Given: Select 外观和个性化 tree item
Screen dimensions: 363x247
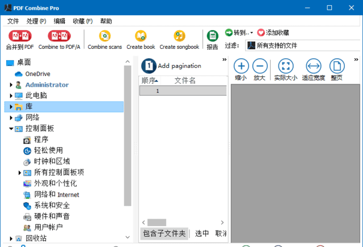Looking at the screenshot, I should tap(56, 184).
